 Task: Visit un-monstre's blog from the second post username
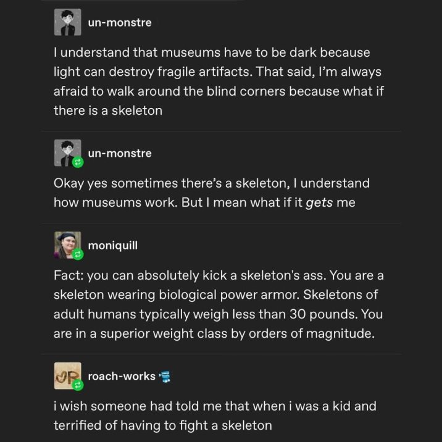pos(120,153)
